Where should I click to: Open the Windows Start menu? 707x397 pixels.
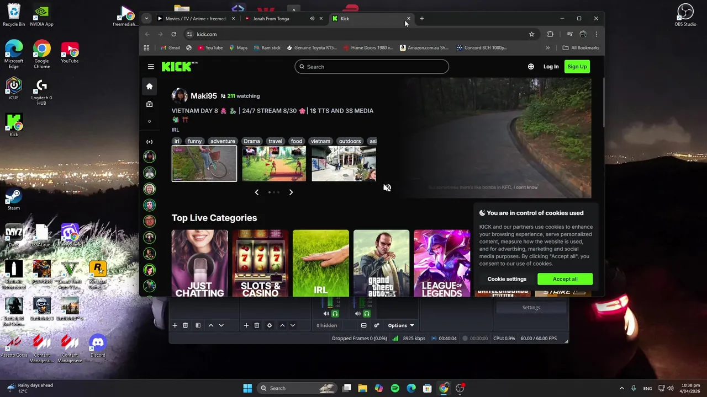pyautogui.click(x=247, y=388)
